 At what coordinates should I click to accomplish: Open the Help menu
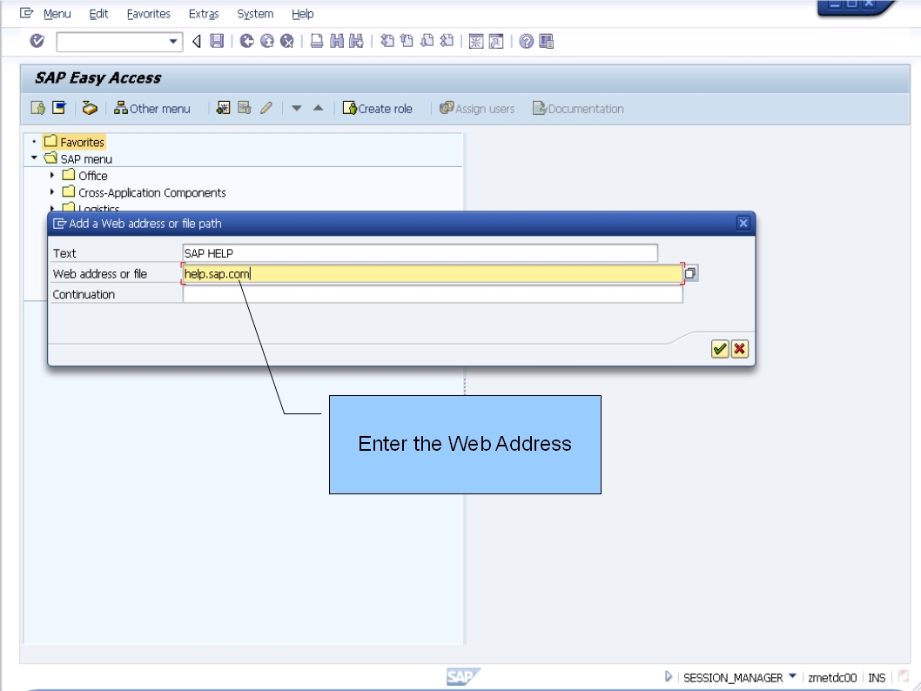point(302,14)
